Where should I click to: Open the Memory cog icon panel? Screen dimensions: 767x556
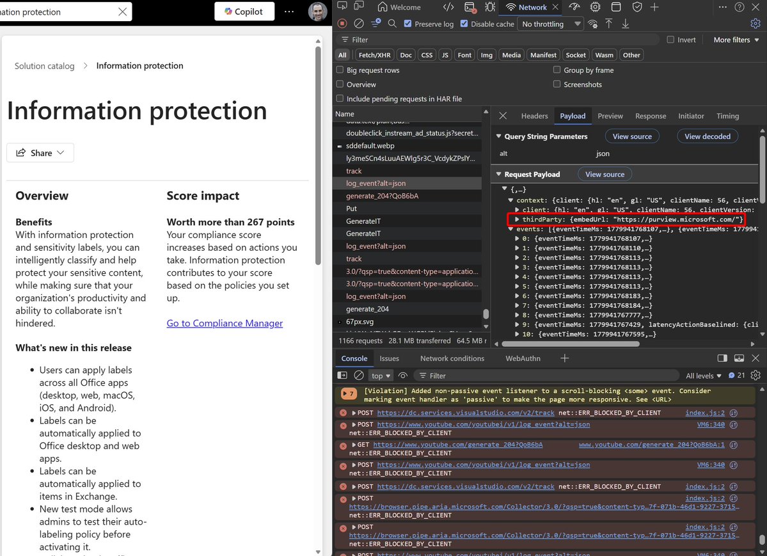[x=596, y=7]
